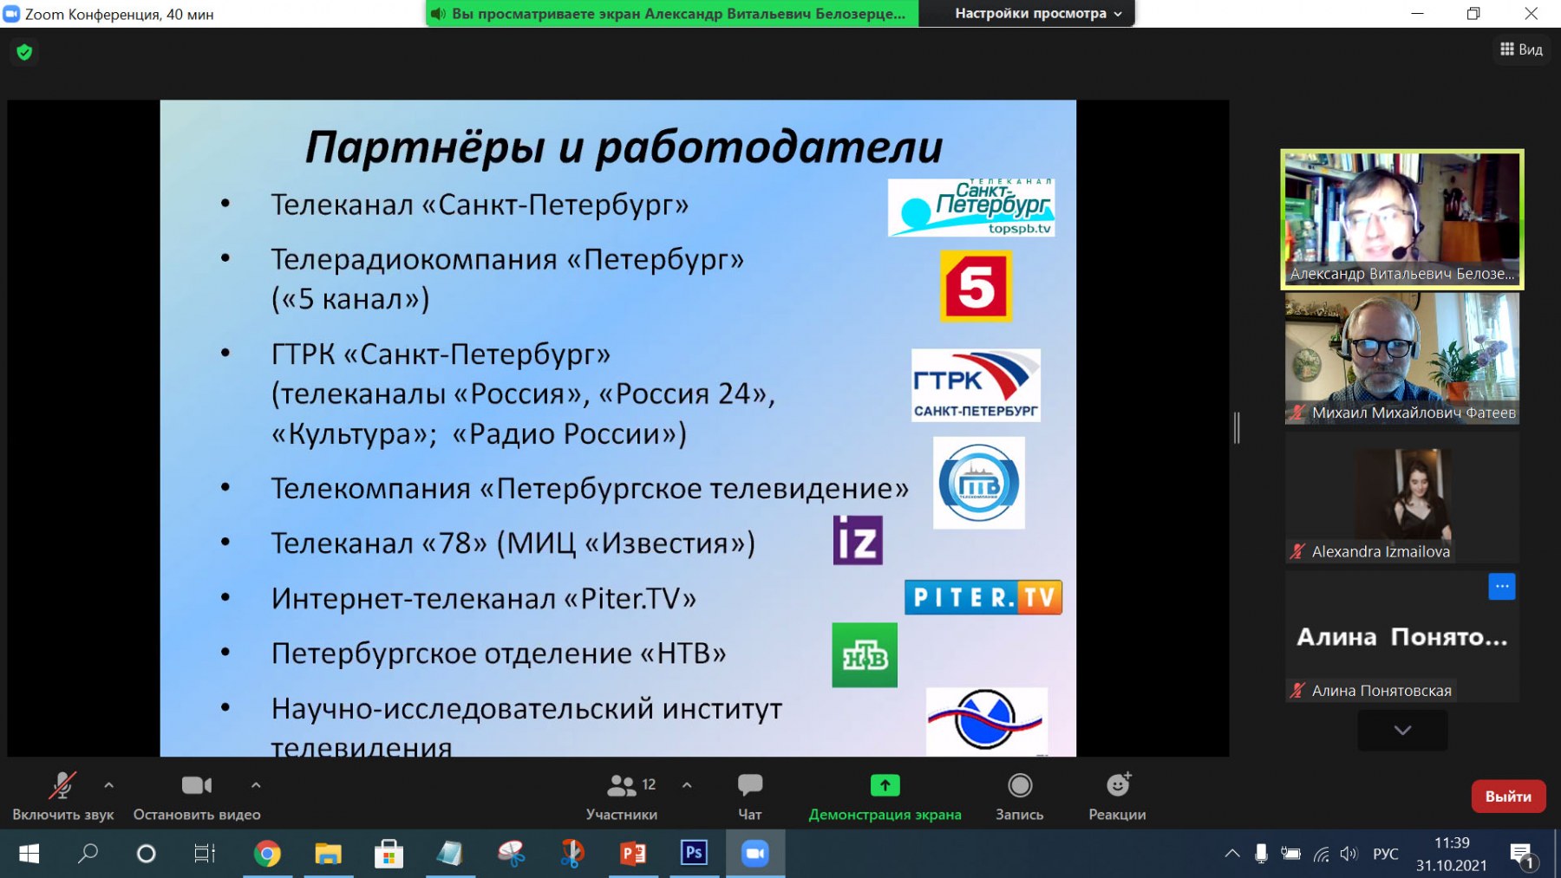Open audio options arrow beside microphone
Image resolution: width=1561 pixels, height=878 pixels.
(x=108, y=785)
